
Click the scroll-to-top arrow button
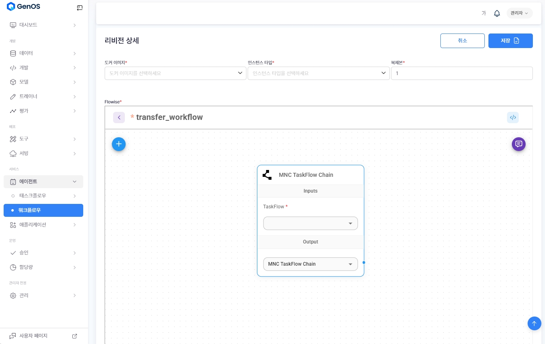[x=534, y=323]
